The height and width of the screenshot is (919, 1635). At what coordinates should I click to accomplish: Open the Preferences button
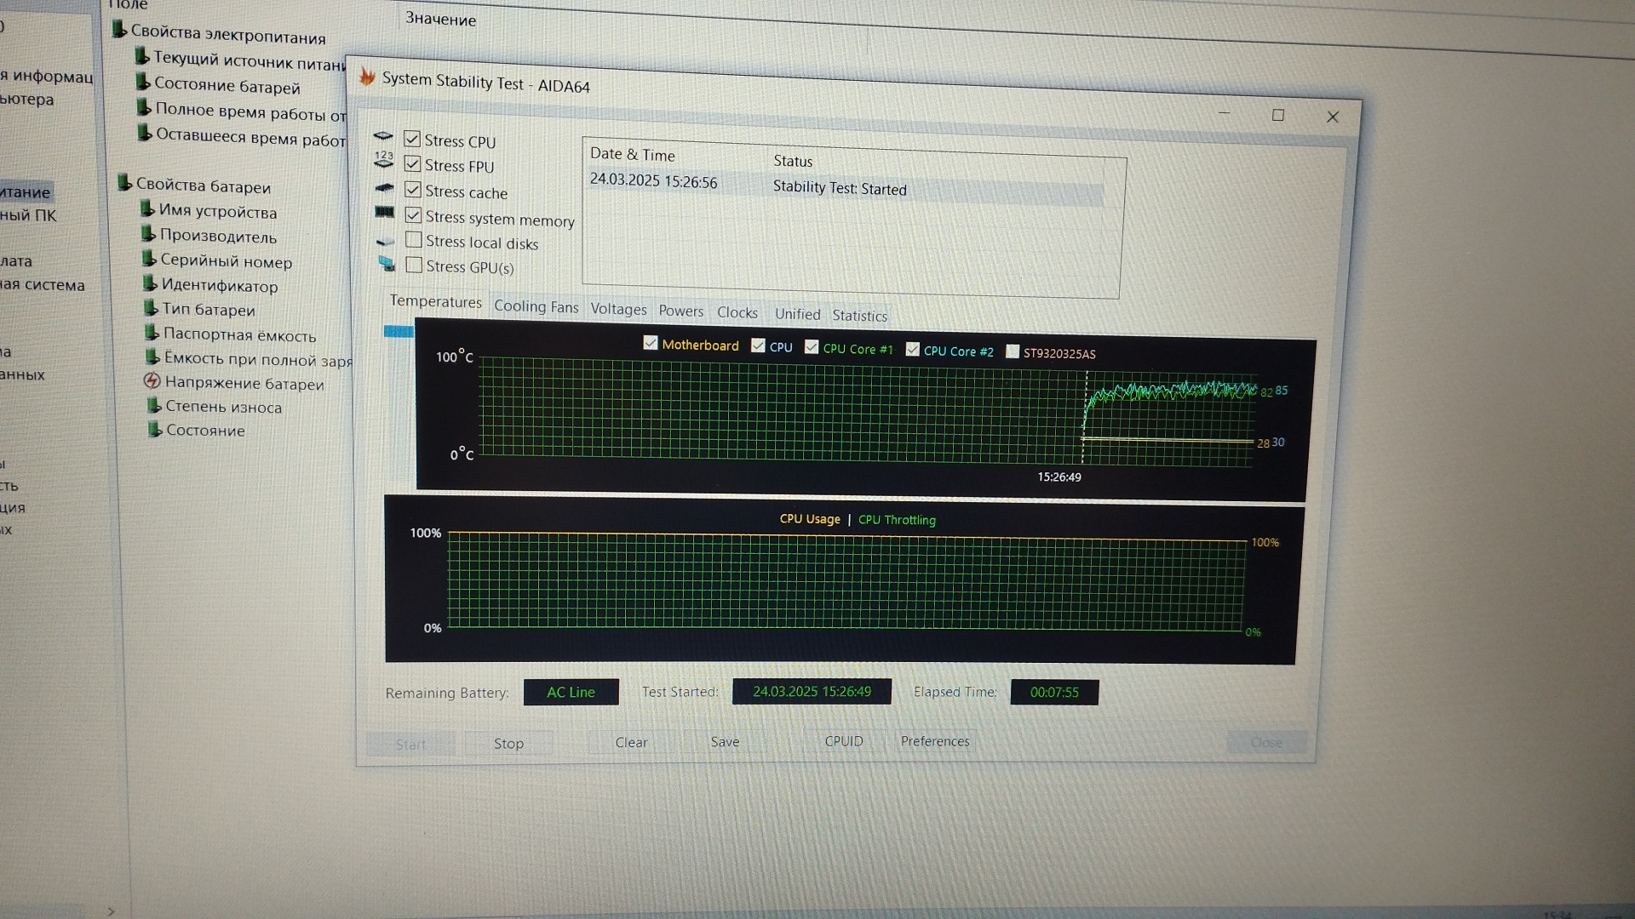(x=934, y=741)
